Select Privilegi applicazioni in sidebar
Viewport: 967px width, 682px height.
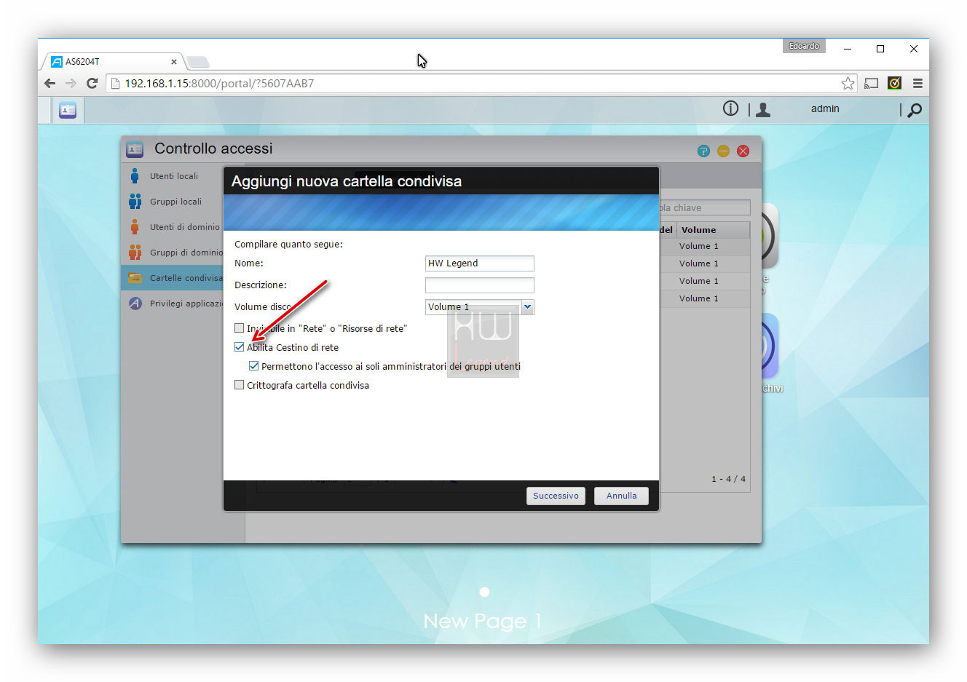pos(172,304)
